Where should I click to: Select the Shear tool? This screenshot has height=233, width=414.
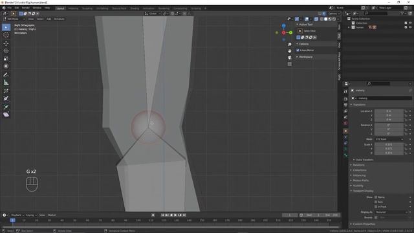[x=6, y=115]
